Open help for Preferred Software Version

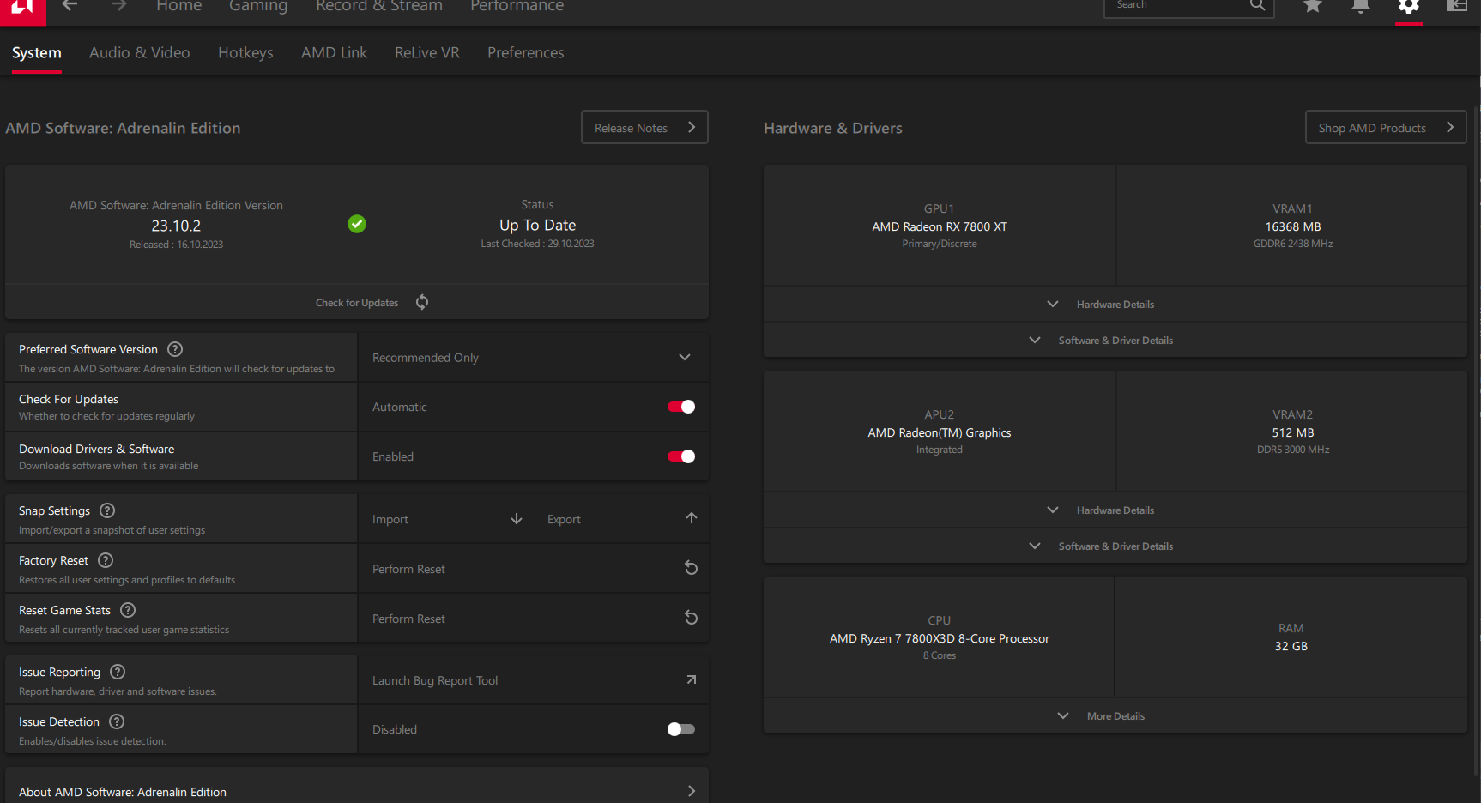pos(175,349)
